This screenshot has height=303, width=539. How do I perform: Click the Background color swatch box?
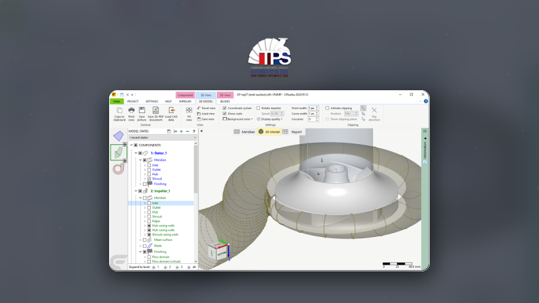(225, 119)
